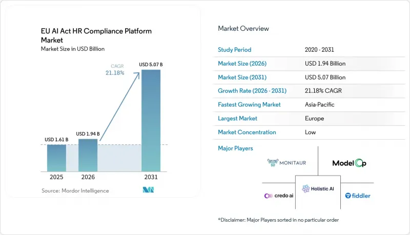Click the 'Fastest Growing Market' label
The height and width of the screenshot is (235, 410).
(249, 104)
